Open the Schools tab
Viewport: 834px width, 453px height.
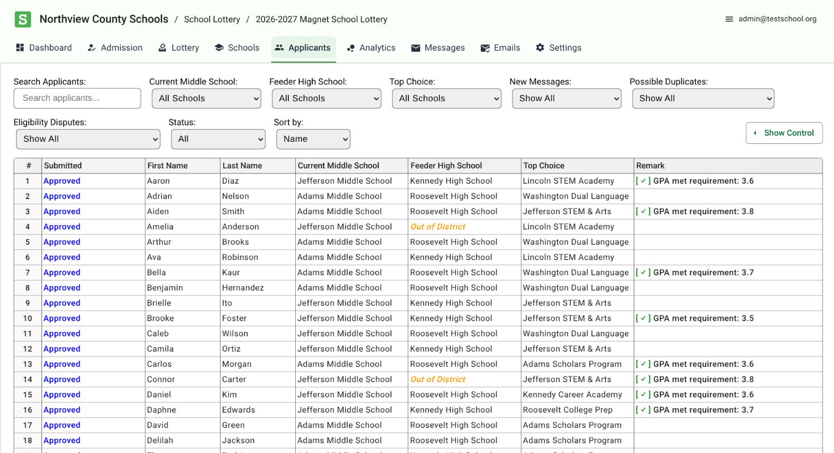(x=237, y=47)
